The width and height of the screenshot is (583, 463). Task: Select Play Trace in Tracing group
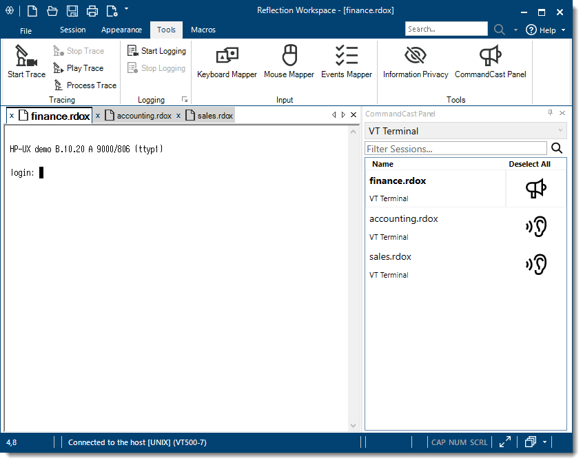tap(79, 68)
